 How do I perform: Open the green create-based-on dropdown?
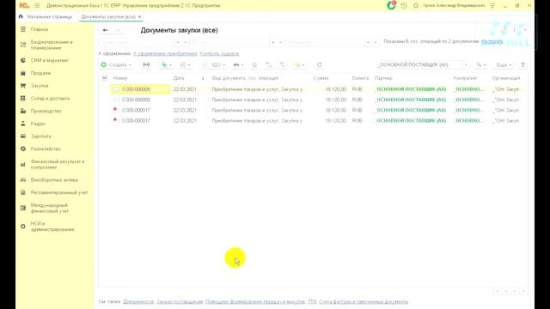point(166,65)
